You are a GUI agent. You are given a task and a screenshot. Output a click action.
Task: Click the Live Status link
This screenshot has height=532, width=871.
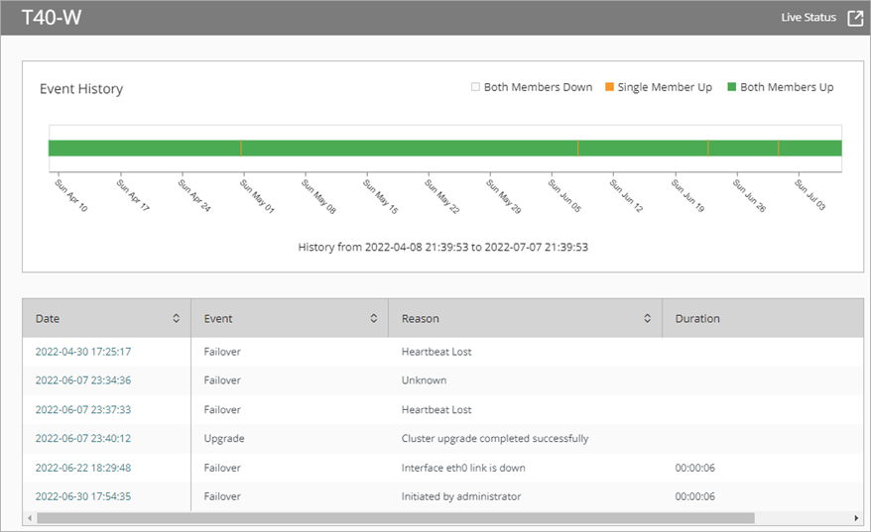coord(809,18)
